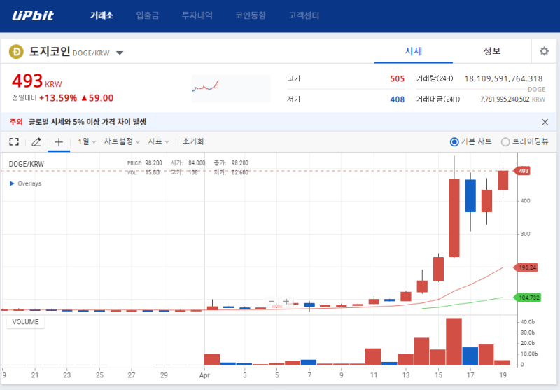Click the 초기화 reset button

pyautogui.click(x=193, y=141)
